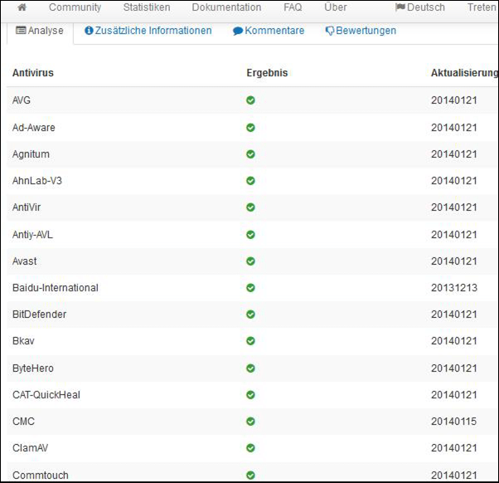Click green check icon for Antiy-AVL
499x483 pixels.
(250, 235)
